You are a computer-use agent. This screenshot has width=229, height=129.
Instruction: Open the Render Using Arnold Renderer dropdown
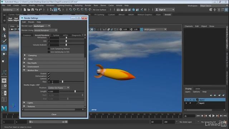(x=46, y=30)
